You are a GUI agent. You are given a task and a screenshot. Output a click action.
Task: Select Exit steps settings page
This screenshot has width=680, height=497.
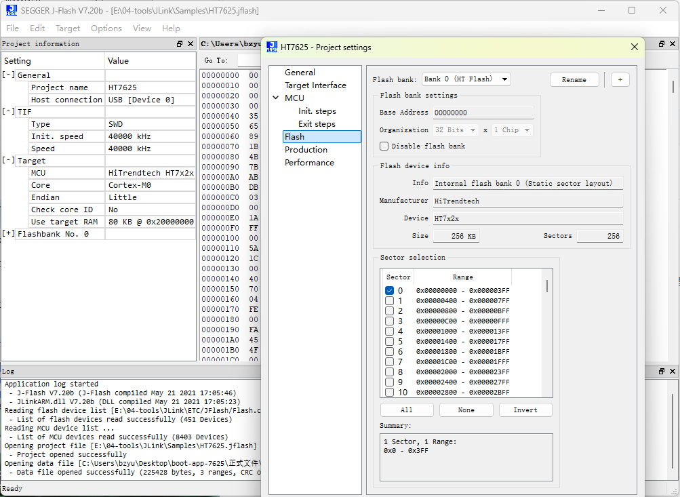click(x=317, y=124)
